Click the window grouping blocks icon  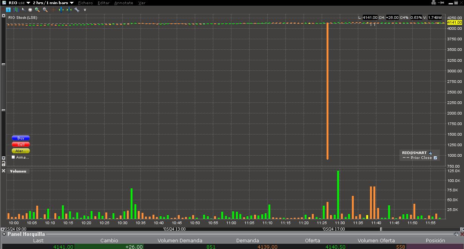click(434, 3)
